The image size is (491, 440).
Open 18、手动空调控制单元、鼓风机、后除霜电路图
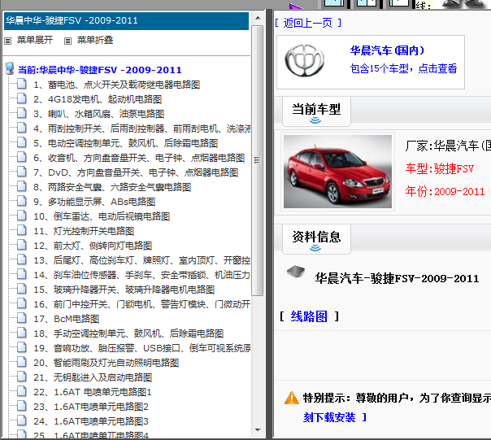pyautogui.click(x=128, y=333)
